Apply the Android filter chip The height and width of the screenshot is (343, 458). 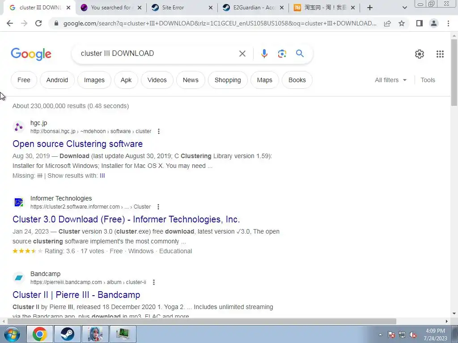[57, 80]
